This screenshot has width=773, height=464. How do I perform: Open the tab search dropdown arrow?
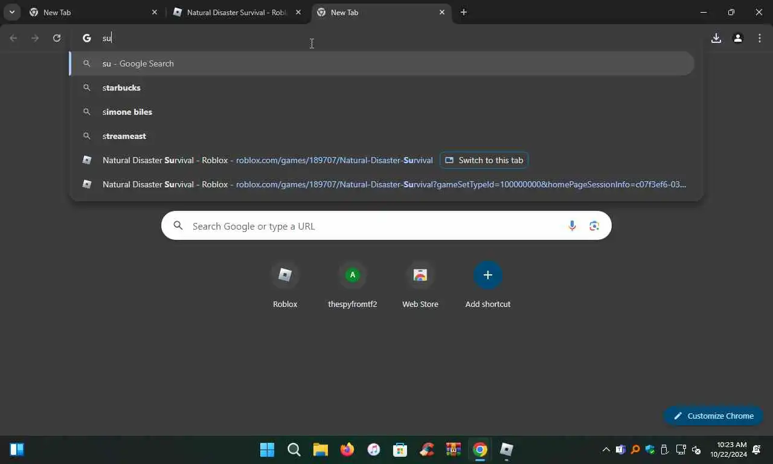point(11,12)
